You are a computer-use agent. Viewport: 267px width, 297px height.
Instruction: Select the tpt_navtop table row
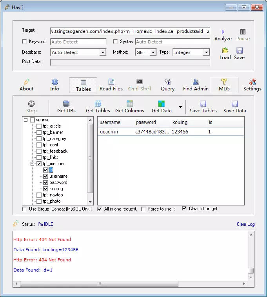(x=53, y=195)
